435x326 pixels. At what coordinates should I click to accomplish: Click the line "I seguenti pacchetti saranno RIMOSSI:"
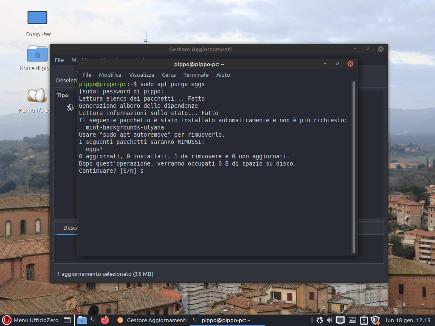pyautogui.click(x=142, y=142)
